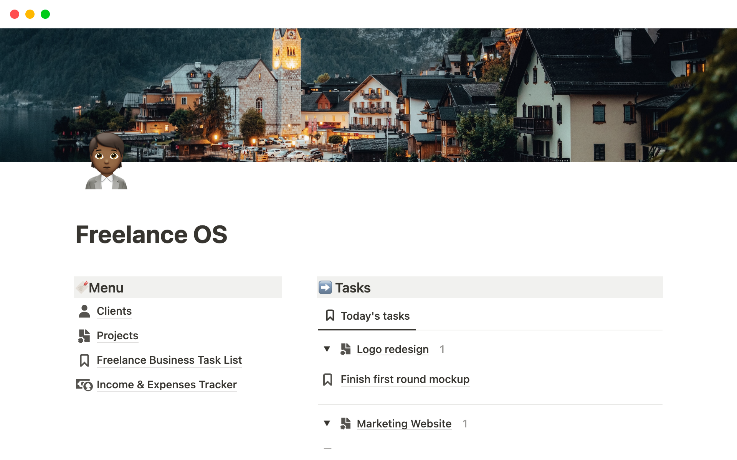Collapse the Logo redesign group
Image resolution: width=737 pixels, height=460 pixels.
(327, 349)
